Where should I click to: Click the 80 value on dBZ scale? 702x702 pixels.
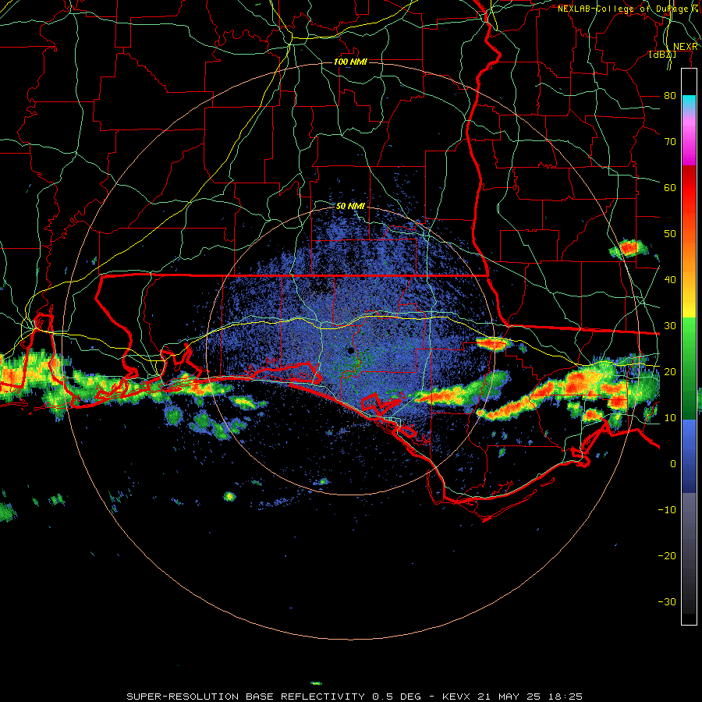pos(670,96)
